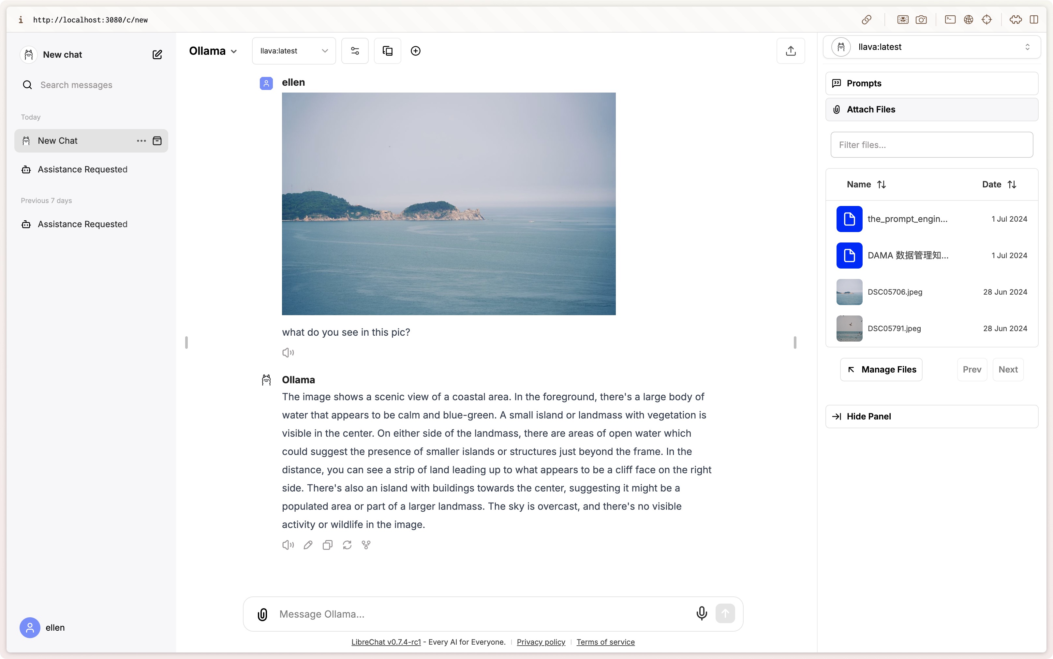Open the llava:latest model dropdown in header
Image resolution: width=1053 pixels, height=659 pixels.
coord(294,51)
